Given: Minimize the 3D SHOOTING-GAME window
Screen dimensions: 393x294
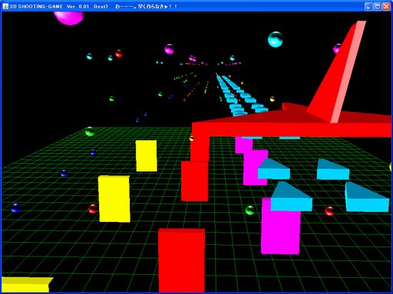Looking at the screenshot, I should (x=368, y=7).
